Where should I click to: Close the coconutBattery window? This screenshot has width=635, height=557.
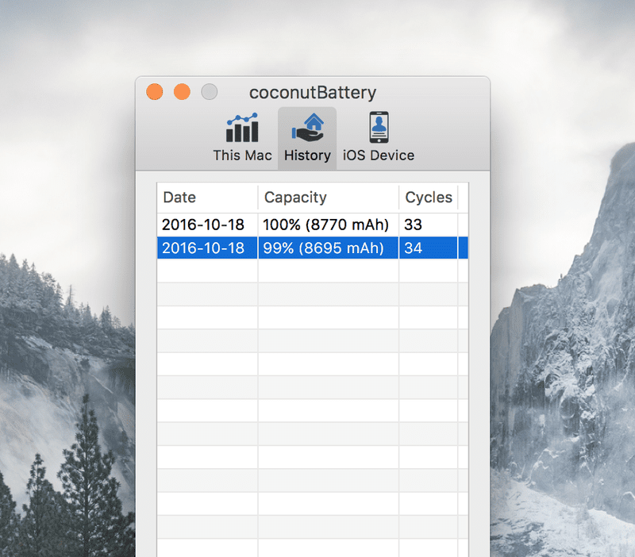tap(155, 92)
